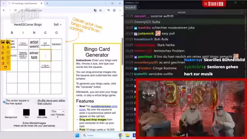Screen dimensions: 247x139
Task: Open the Windows Start menu
Action: [x=77, y=135]
